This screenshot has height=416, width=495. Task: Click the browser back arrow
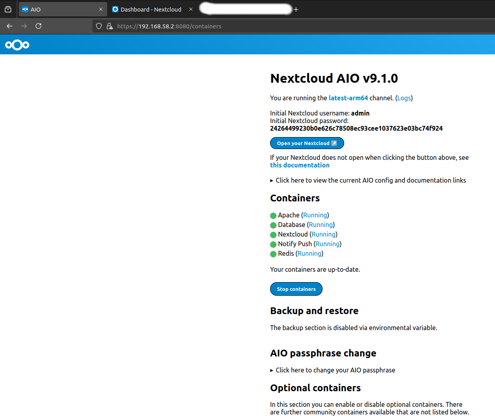click(x=9, y=26)
